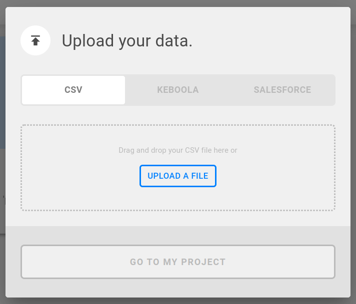
Task: Click the gray footer area of the dialog
Action: [x=178, y=236]
